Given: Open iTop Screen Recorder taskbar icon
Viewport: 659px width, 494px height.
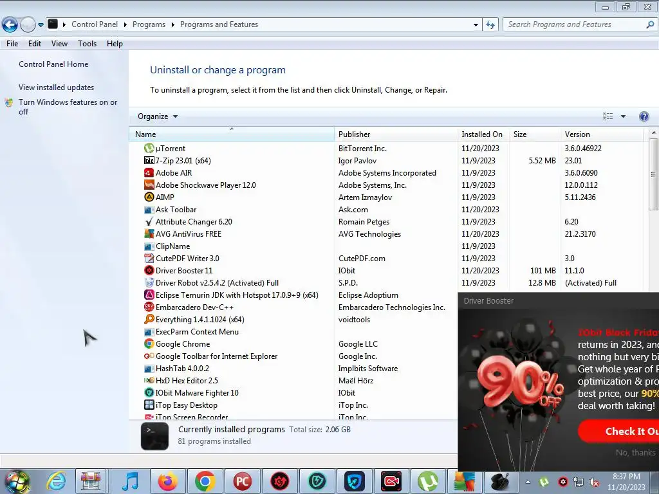Looking at the screenshot, I should pos(391,481).
